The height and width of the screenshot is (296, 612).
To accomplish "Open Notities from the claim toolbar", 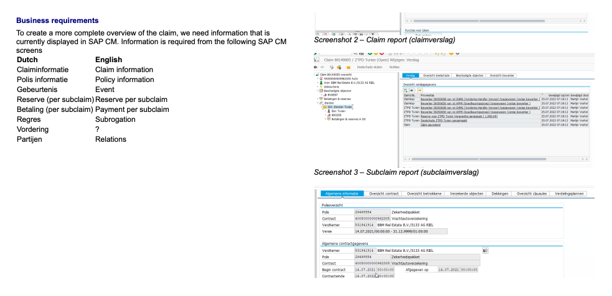I will coord(395,67).
